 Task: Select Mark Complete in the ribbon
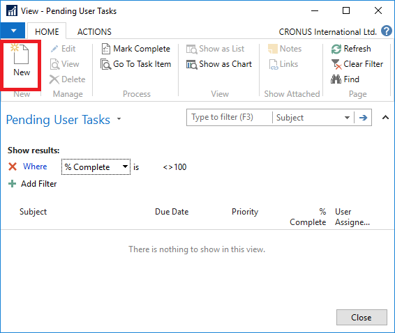pos(136,49)
